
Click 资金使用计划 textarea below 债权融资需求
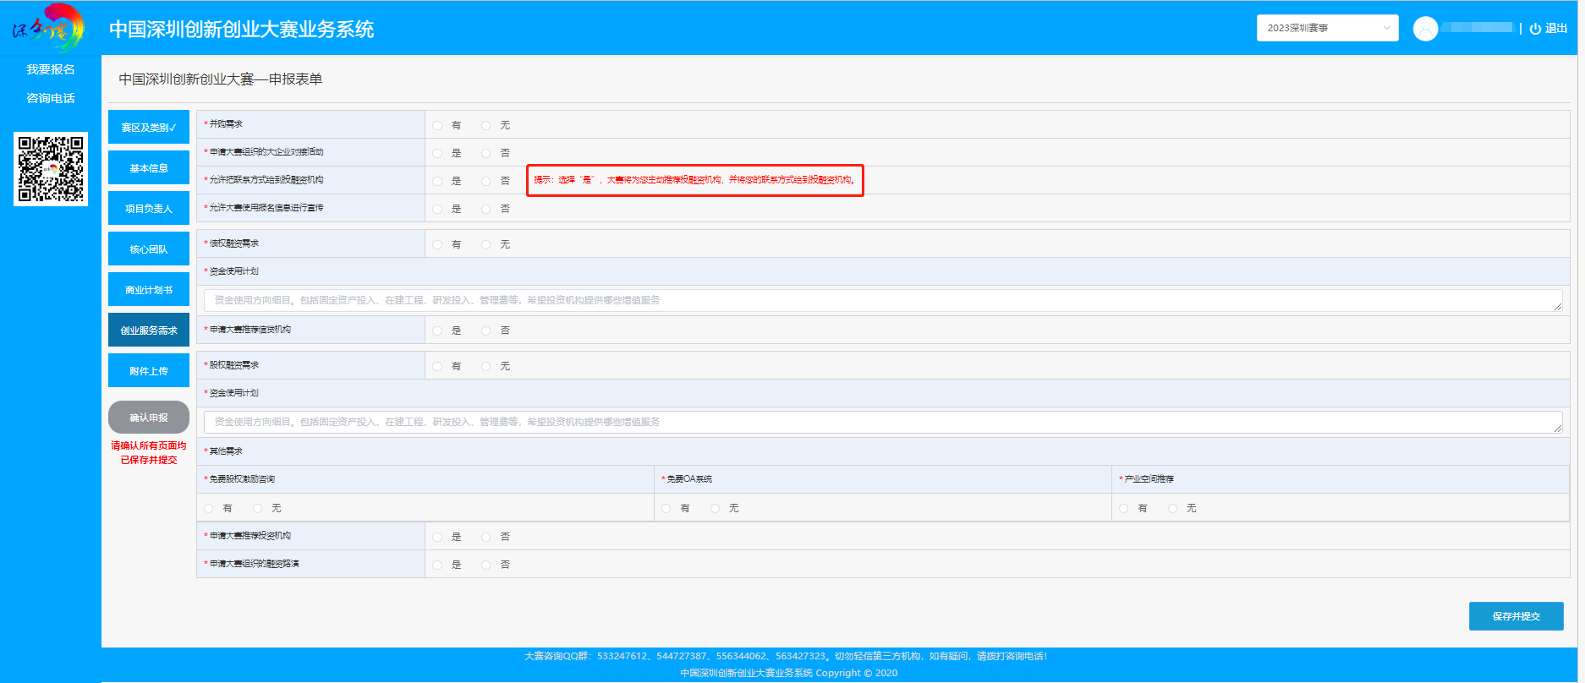pos(883,300)
